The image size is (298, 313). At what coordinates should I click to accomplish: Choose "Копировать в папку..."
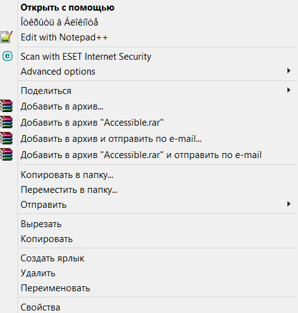(67, 175)
